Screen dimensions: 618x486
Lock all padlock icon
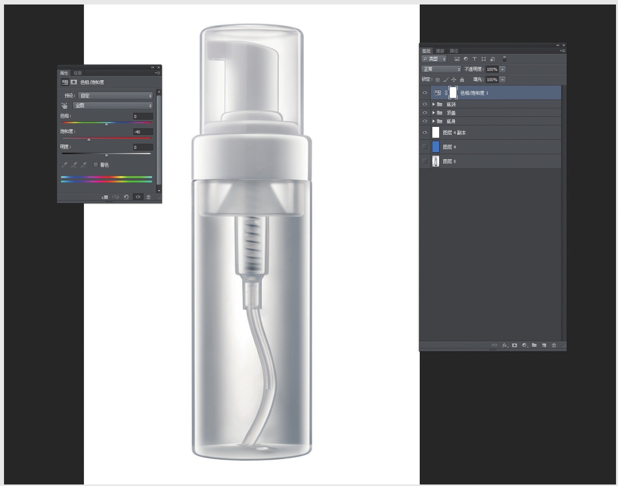[462, 79]
